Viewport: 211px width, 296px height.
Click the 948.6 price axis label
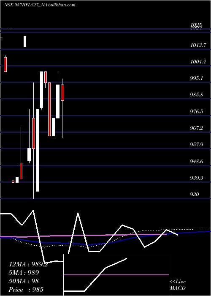(x=197, y=162)
